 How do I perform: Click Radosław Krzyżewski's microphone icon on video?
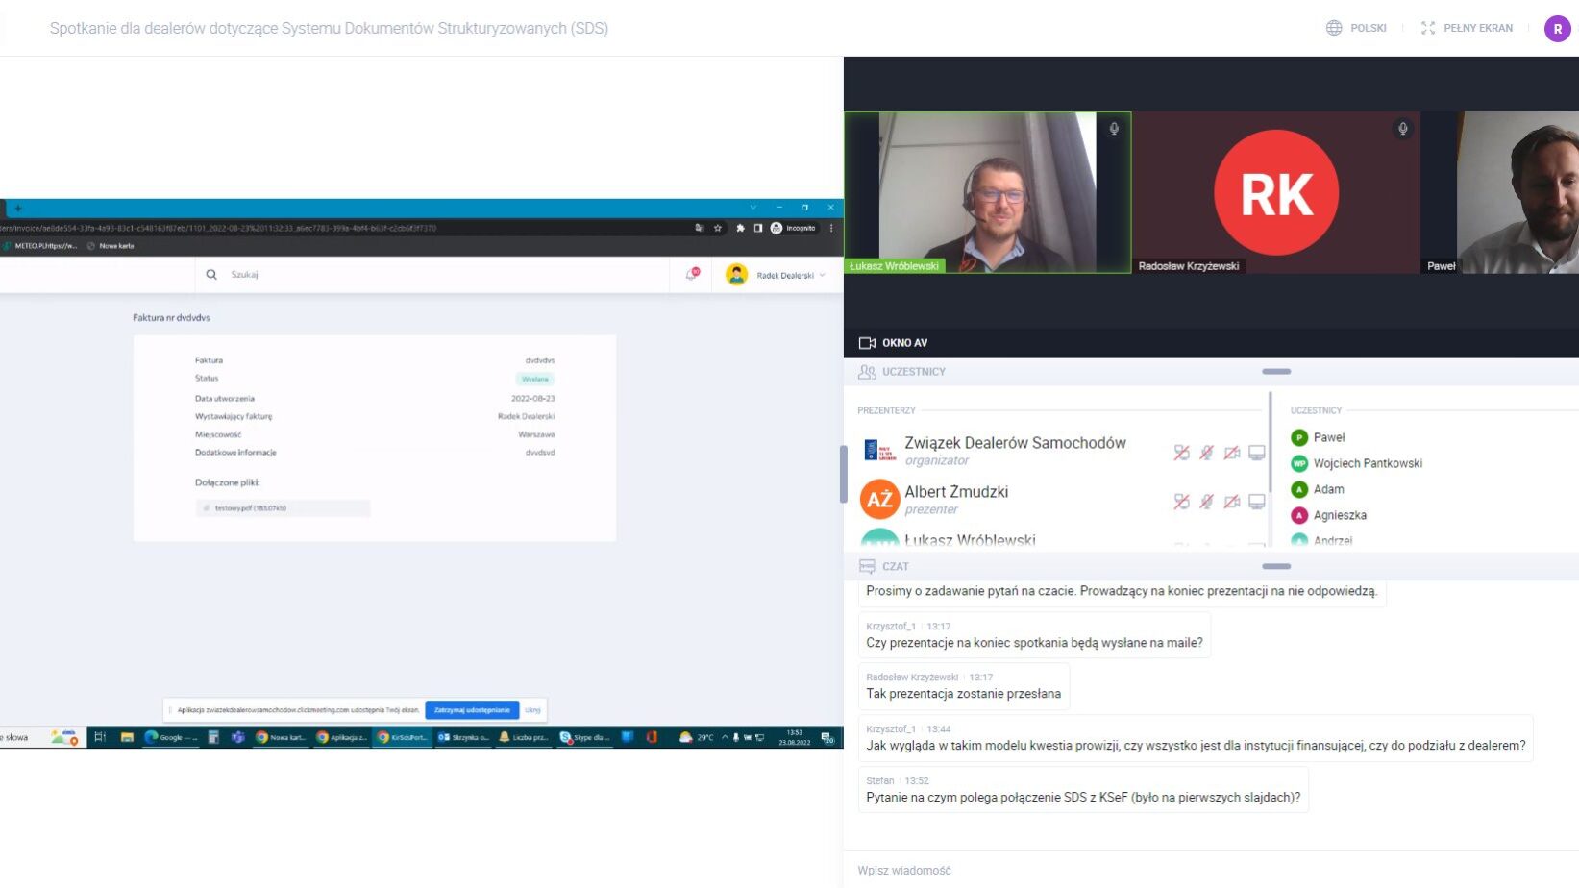pos(1402,129)
